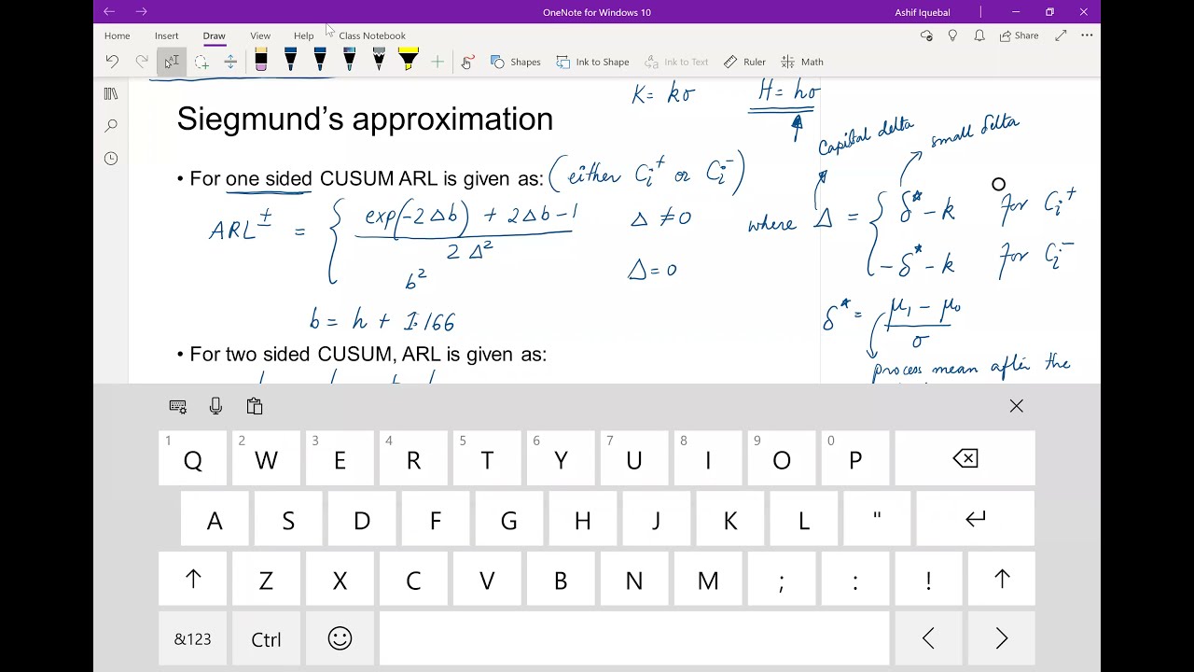Screen dimensions: 1194x672
Task: Select the first pen after the eraser
Action: [x=290, y=61]
